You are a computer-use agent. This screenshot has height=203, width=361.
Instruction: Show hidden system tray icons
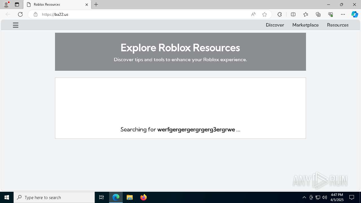pos(304,197)
